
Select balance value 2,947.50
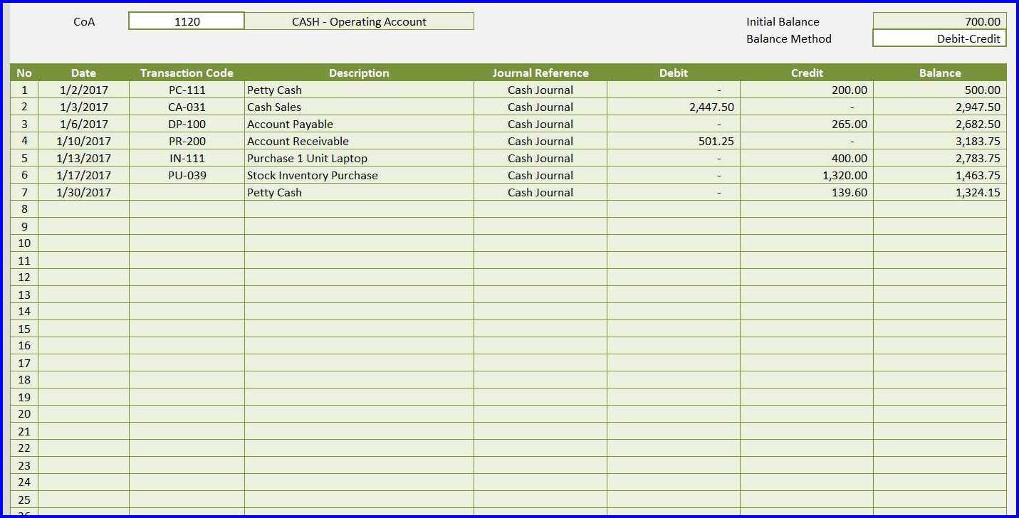940,107
